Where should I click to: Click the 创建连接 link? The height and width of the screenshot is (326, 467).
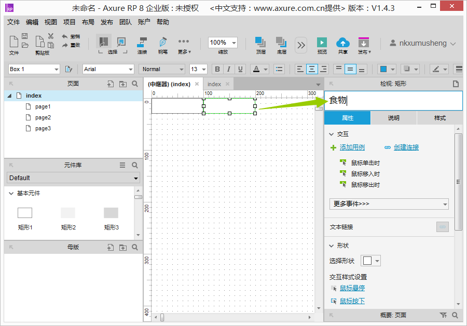406,147
